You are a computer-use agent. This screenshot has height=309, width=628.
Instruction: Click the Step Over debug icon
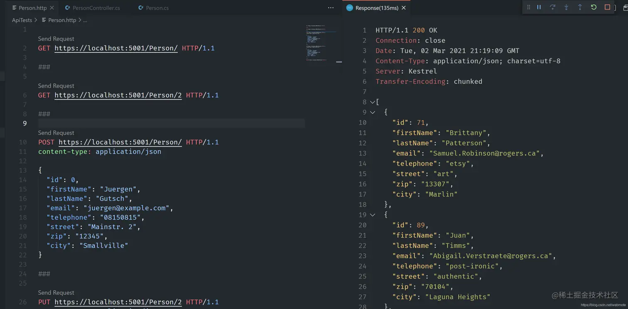pos(552,7)
